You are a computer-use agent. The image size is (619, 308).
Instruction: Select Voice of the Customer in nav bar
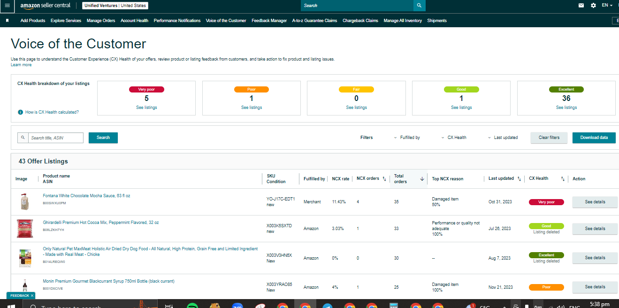[226, 21]
